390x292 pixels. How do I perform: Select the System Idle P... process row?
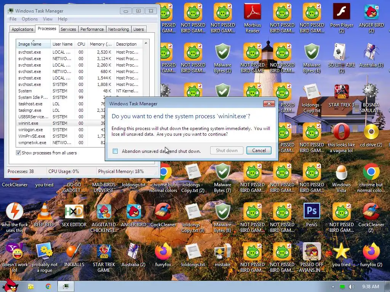[x=61, y=97]
